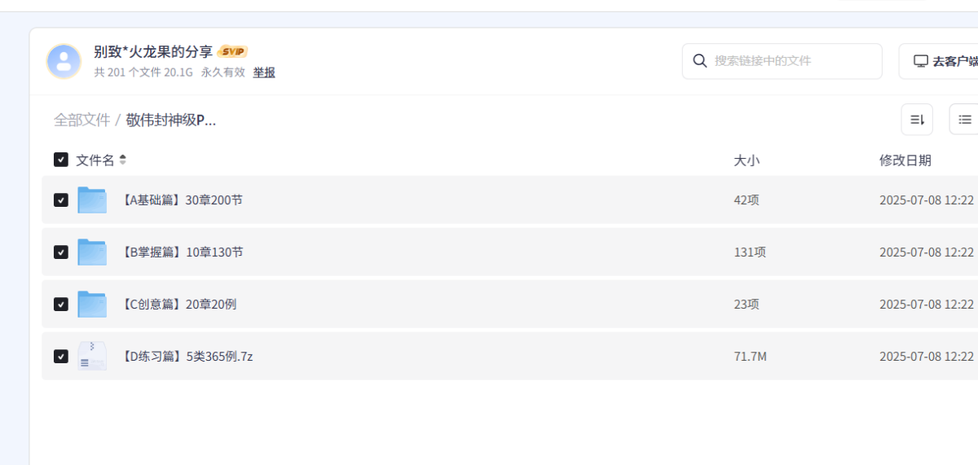Click the 【D练习篇】 7z archive icon
This screenshot has width=978, height=465.
(x=92, y=356)
